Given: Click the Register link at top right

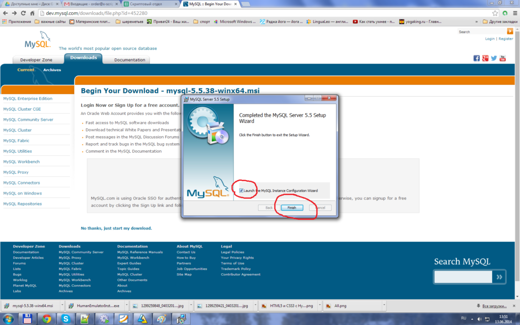Looking at the screenshot, I should pyautogui.click(x=506, y=39).
